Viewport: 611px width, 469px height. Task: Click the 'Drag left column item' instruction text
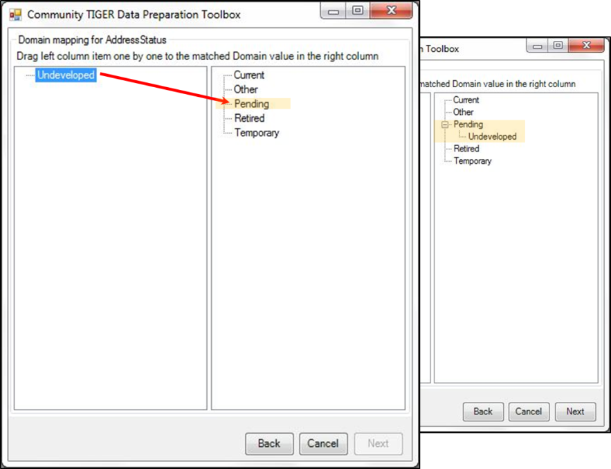point(197,56)
